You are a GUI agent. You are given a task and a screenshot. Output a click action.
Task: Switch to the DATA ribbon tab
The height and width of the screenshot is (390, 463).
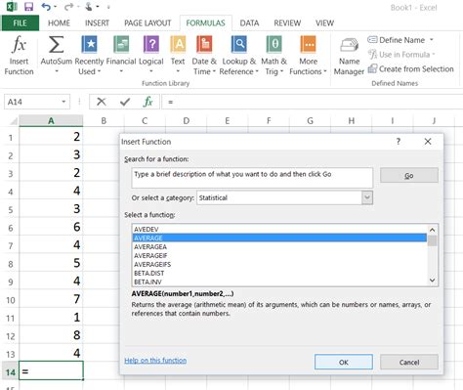(249, 23)
